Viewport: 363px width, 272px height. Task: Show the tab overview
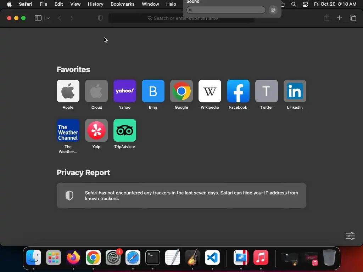coord(353,18)
